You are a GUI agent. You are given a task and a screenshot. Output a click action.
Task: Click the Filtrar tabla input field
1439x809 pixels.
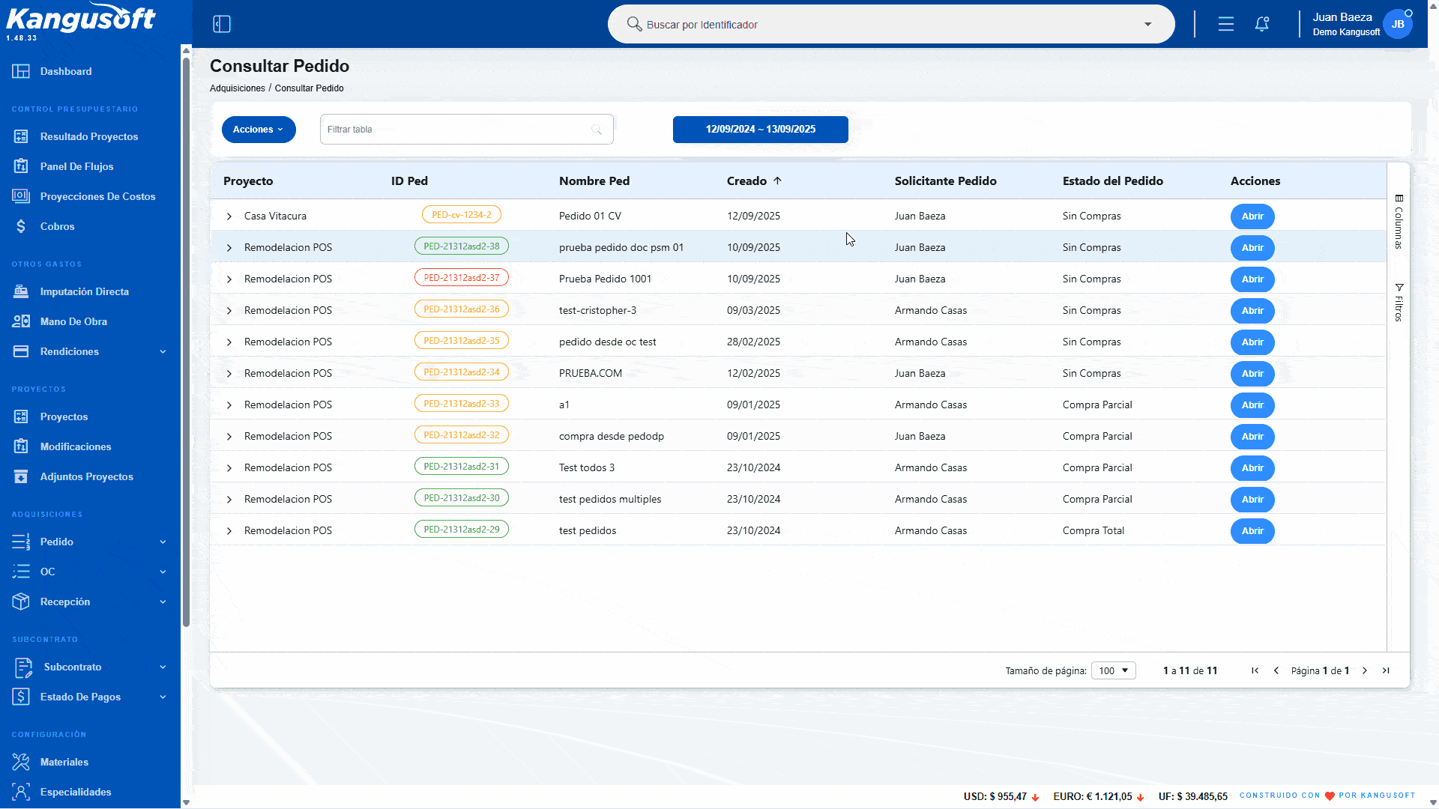(466, 130)
